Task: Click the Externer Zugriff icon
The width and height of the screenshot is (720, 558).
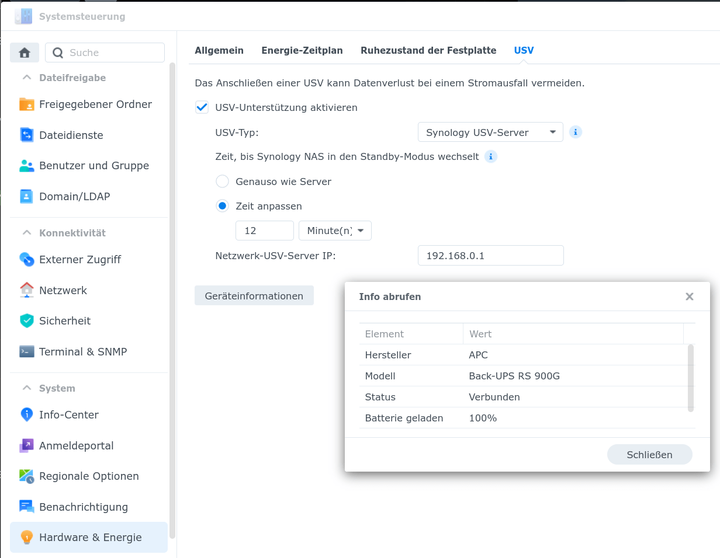Action: click(x=27, y=260)
